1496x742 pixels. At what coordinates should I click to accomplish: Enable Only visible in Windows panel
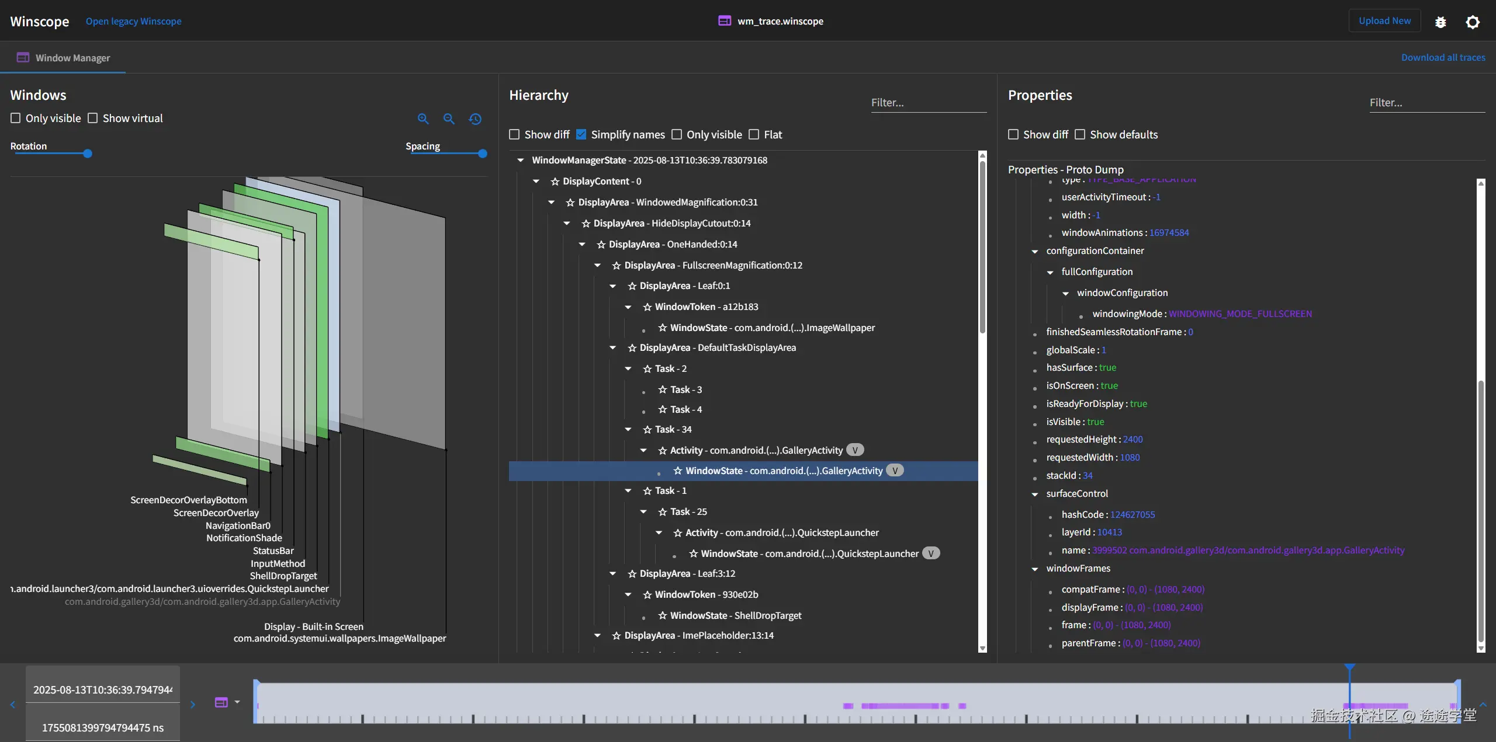[x=16, y=119]
